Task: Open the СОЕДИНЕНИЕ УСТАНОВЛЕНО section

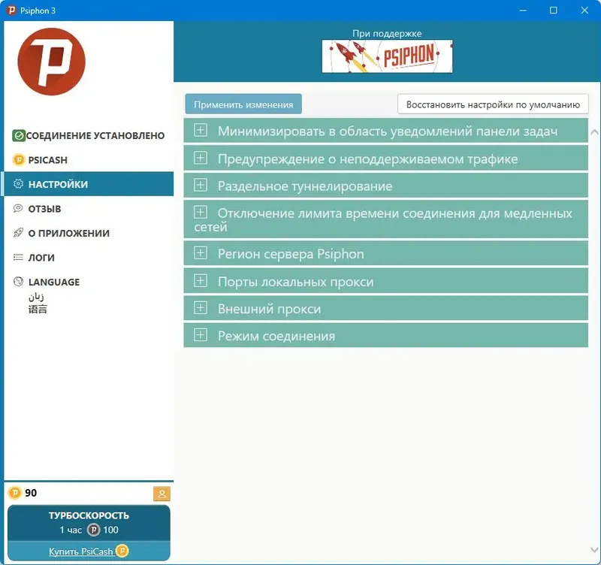Action: [89, 135]
